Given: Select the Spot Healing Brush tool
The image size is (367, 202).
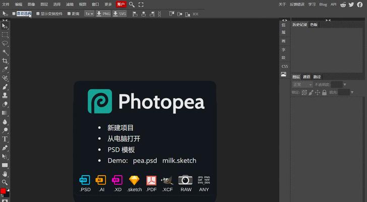Looking at the screenshot, I should (x=5, y=78).
